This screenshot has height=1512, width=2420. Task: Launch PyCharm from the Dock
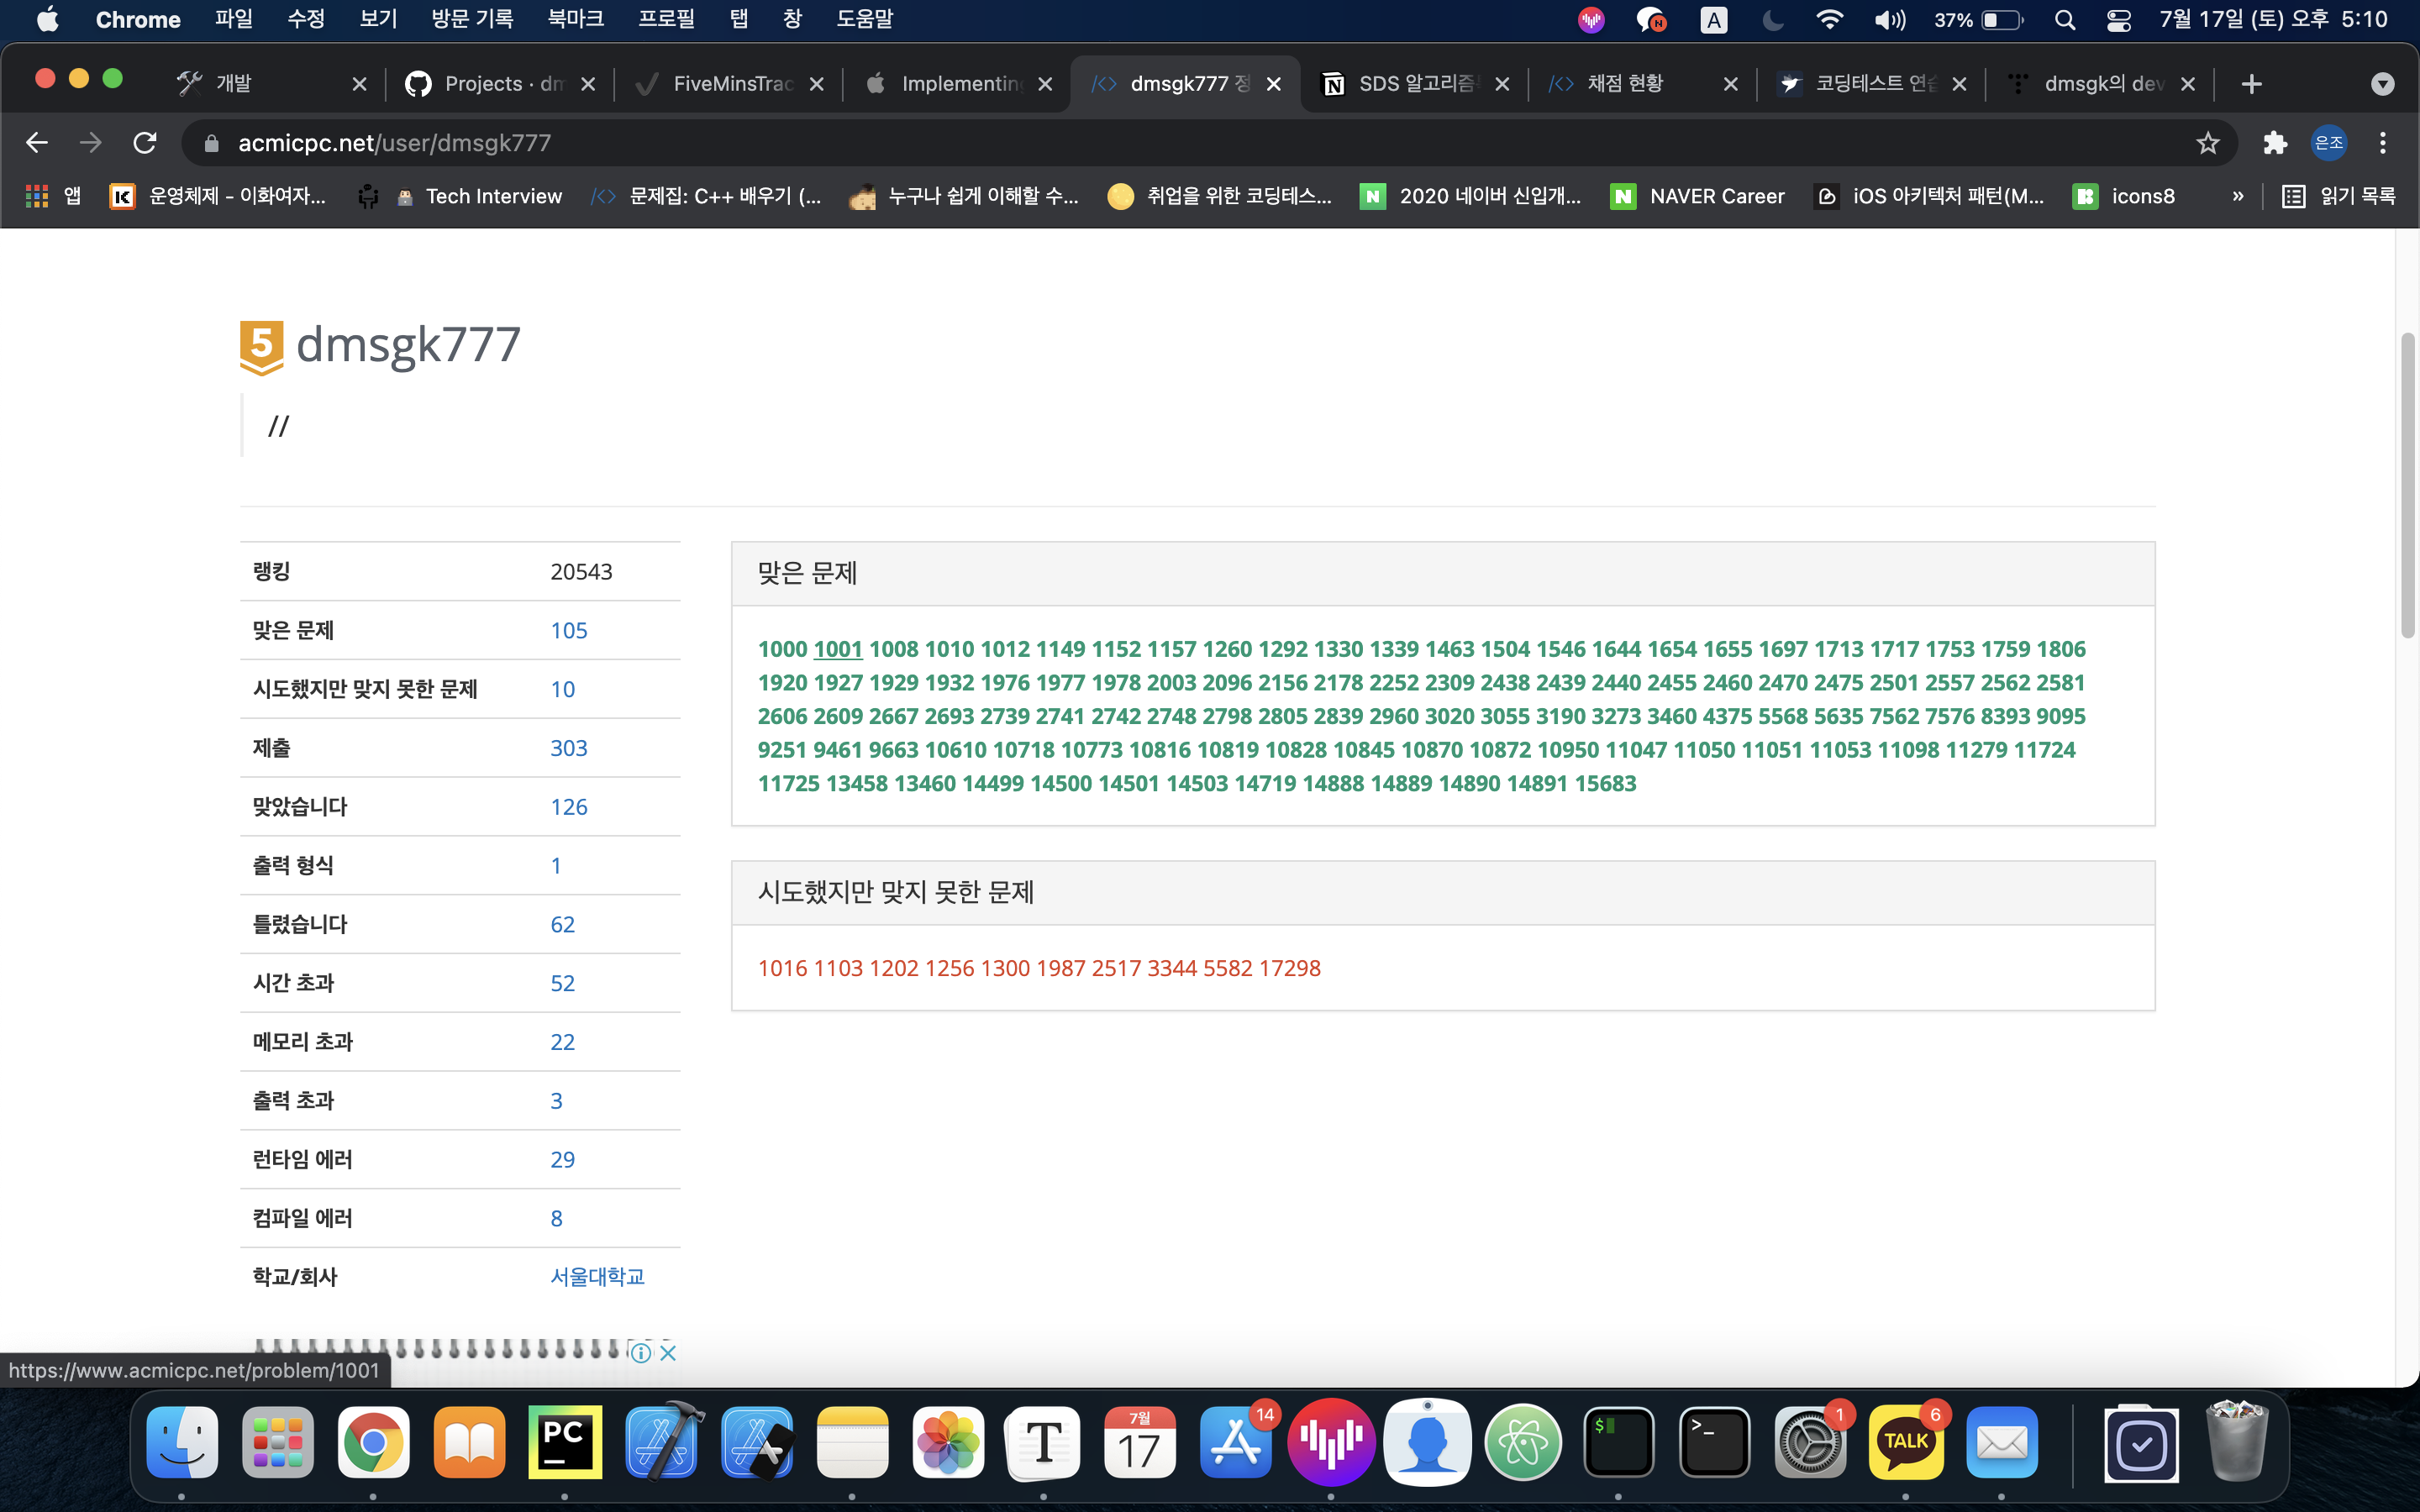click(565, 1441)
